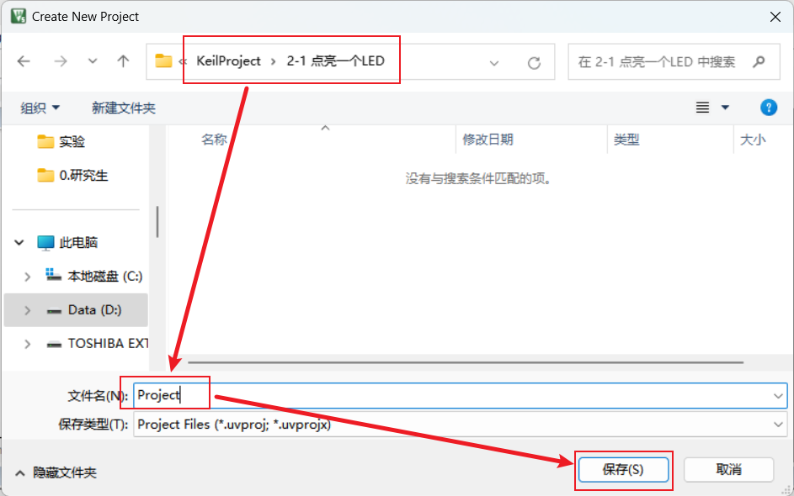
Task: Expand the TOSHIBA EXT node
Action: click(27, 344)
